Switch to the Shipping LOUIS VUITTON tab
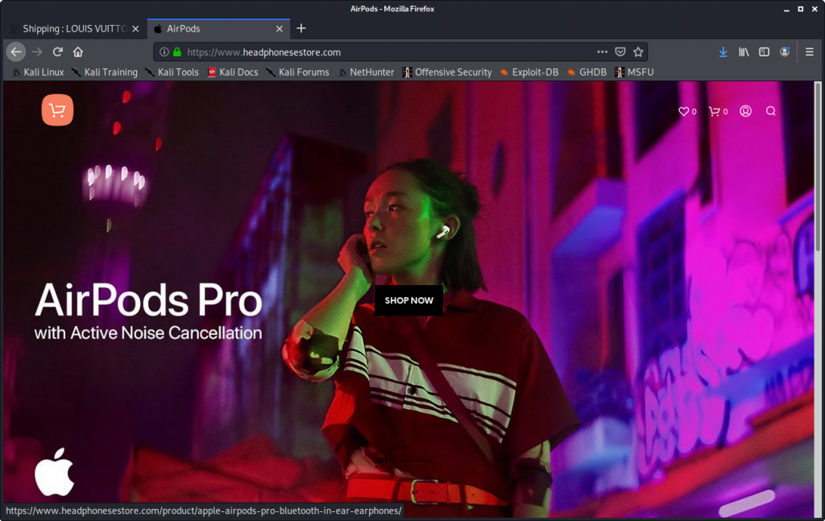Viewport: 825px width, 521px height. (75, 29)
